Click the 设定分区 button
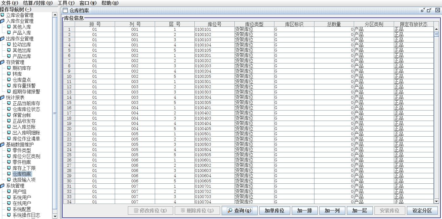Screen dimensions: 442x219 tap(422, 211)
